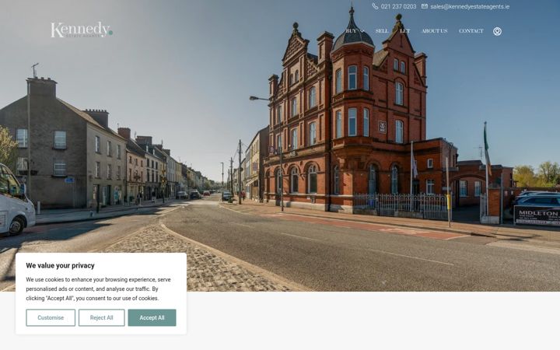The image size is (560, 350).
Task: Click the Reject All cookies button
Action: click(101, 317)
